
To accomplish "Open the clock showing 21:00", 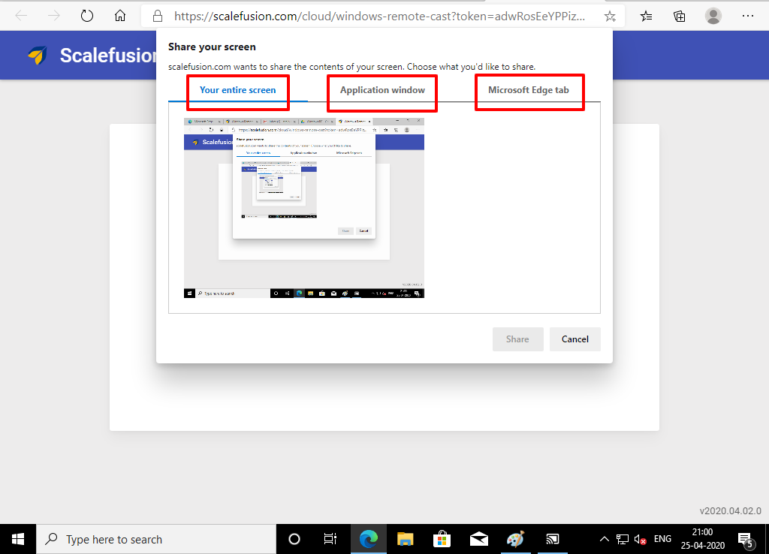I will click(702, 539).
